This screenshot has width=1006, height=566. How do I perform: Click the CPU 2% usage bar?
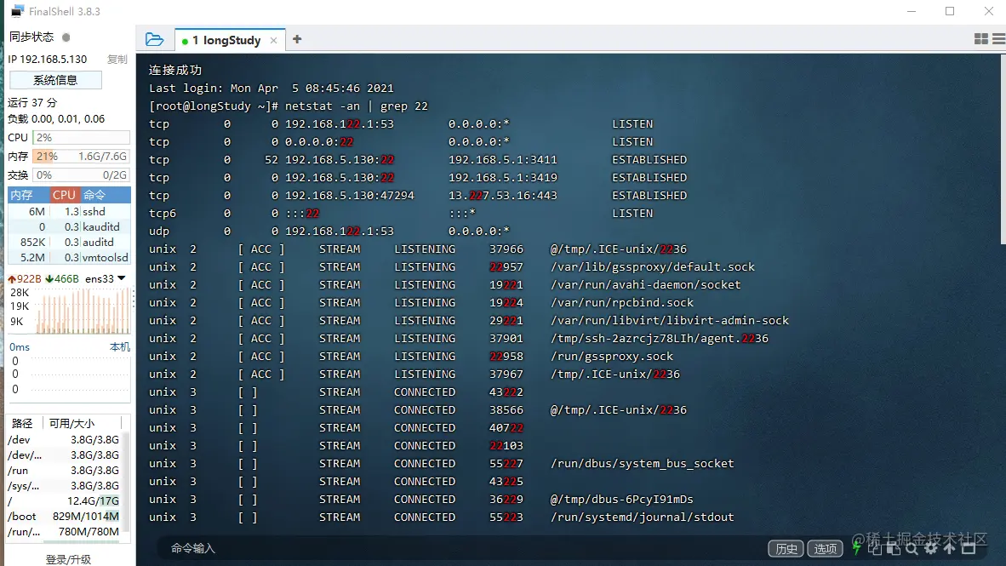point(82,137)
